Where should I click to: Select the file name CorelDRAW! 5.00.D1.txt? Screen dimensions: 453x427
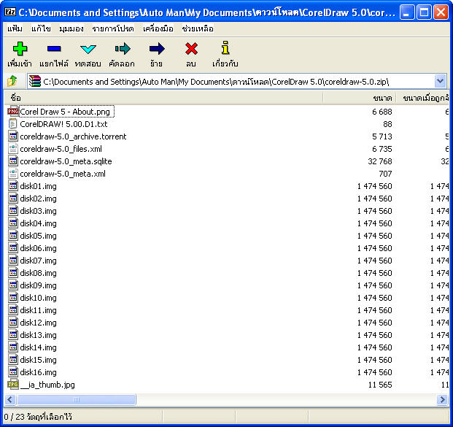click(63, 124)
